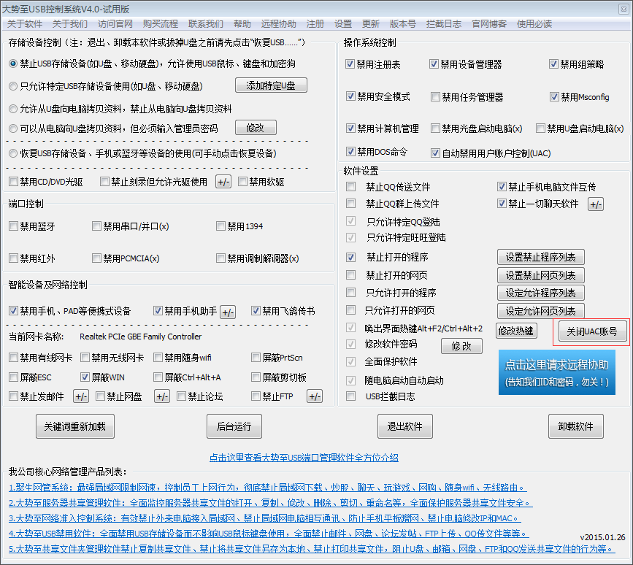Click the 添加特定U盘 button
Viewport: 633px width, 565px height.
pyautogui.click(x=271, y=85)
